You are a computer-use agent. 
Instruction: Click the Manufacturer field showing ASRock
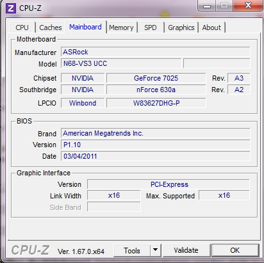[156, 52]
